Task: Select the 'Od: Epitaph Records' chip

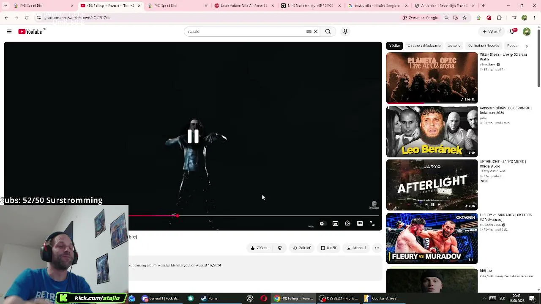Action: coord(484,46)
